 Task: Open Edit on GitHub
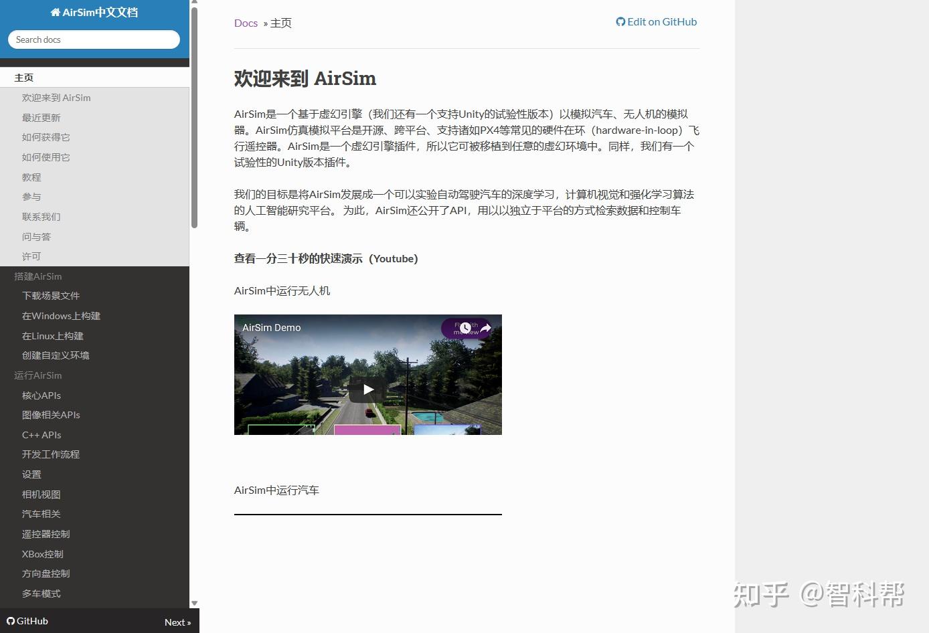662,21
